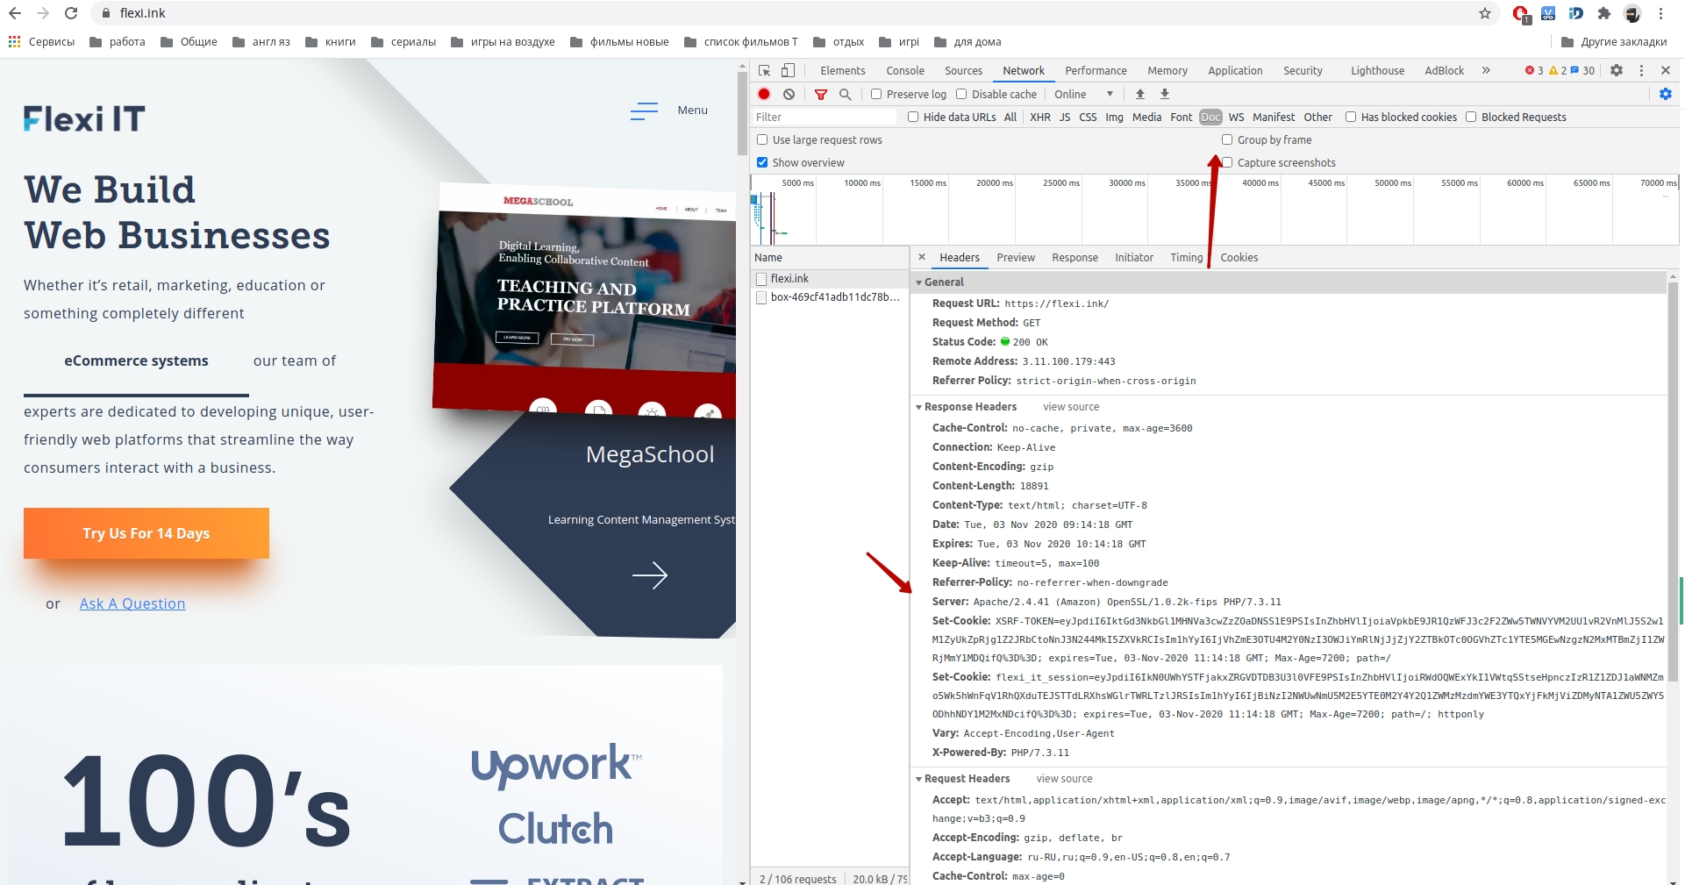Export HAR file with download arrow
The height and width of the screenshot is (885, 1685).
coord(1165,94)
